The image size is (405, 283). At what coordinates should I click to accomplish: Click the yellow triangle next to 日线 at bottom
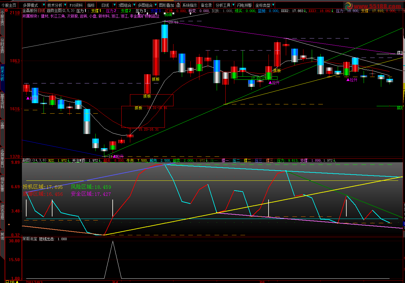coord(17,281)
